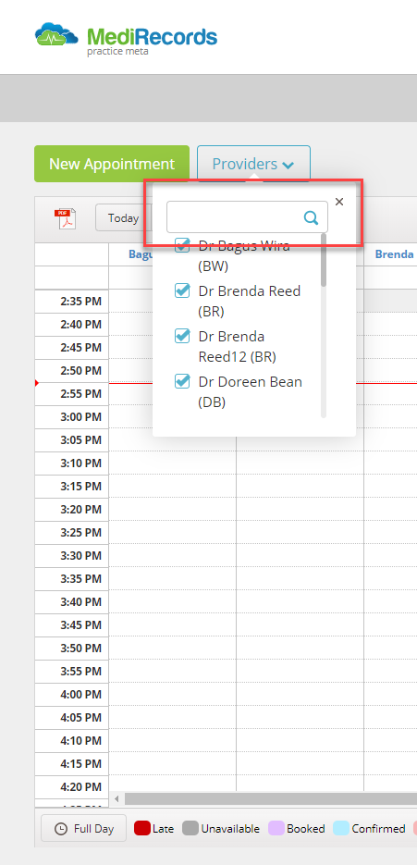Toggle Dr Doreen Bean (DB) checkbox
The width and height of the screenshot is (417, 865).
click(182, 380)
